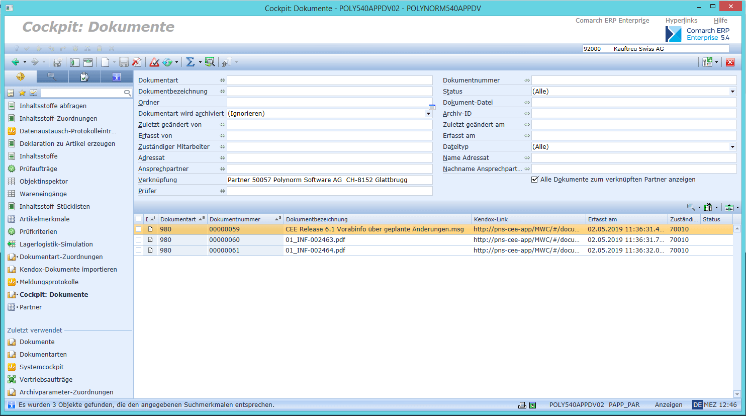The width and height of the screenshot is (746, 416).
Task: Open the back arrow history dropdown
Action: pos(25,62)
